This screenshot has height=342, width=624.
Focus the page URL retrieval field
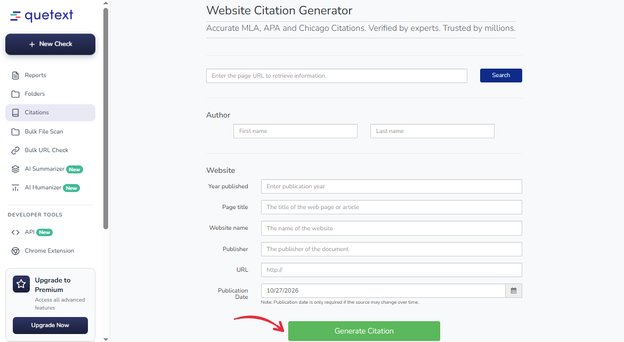(x=336, y=76)
